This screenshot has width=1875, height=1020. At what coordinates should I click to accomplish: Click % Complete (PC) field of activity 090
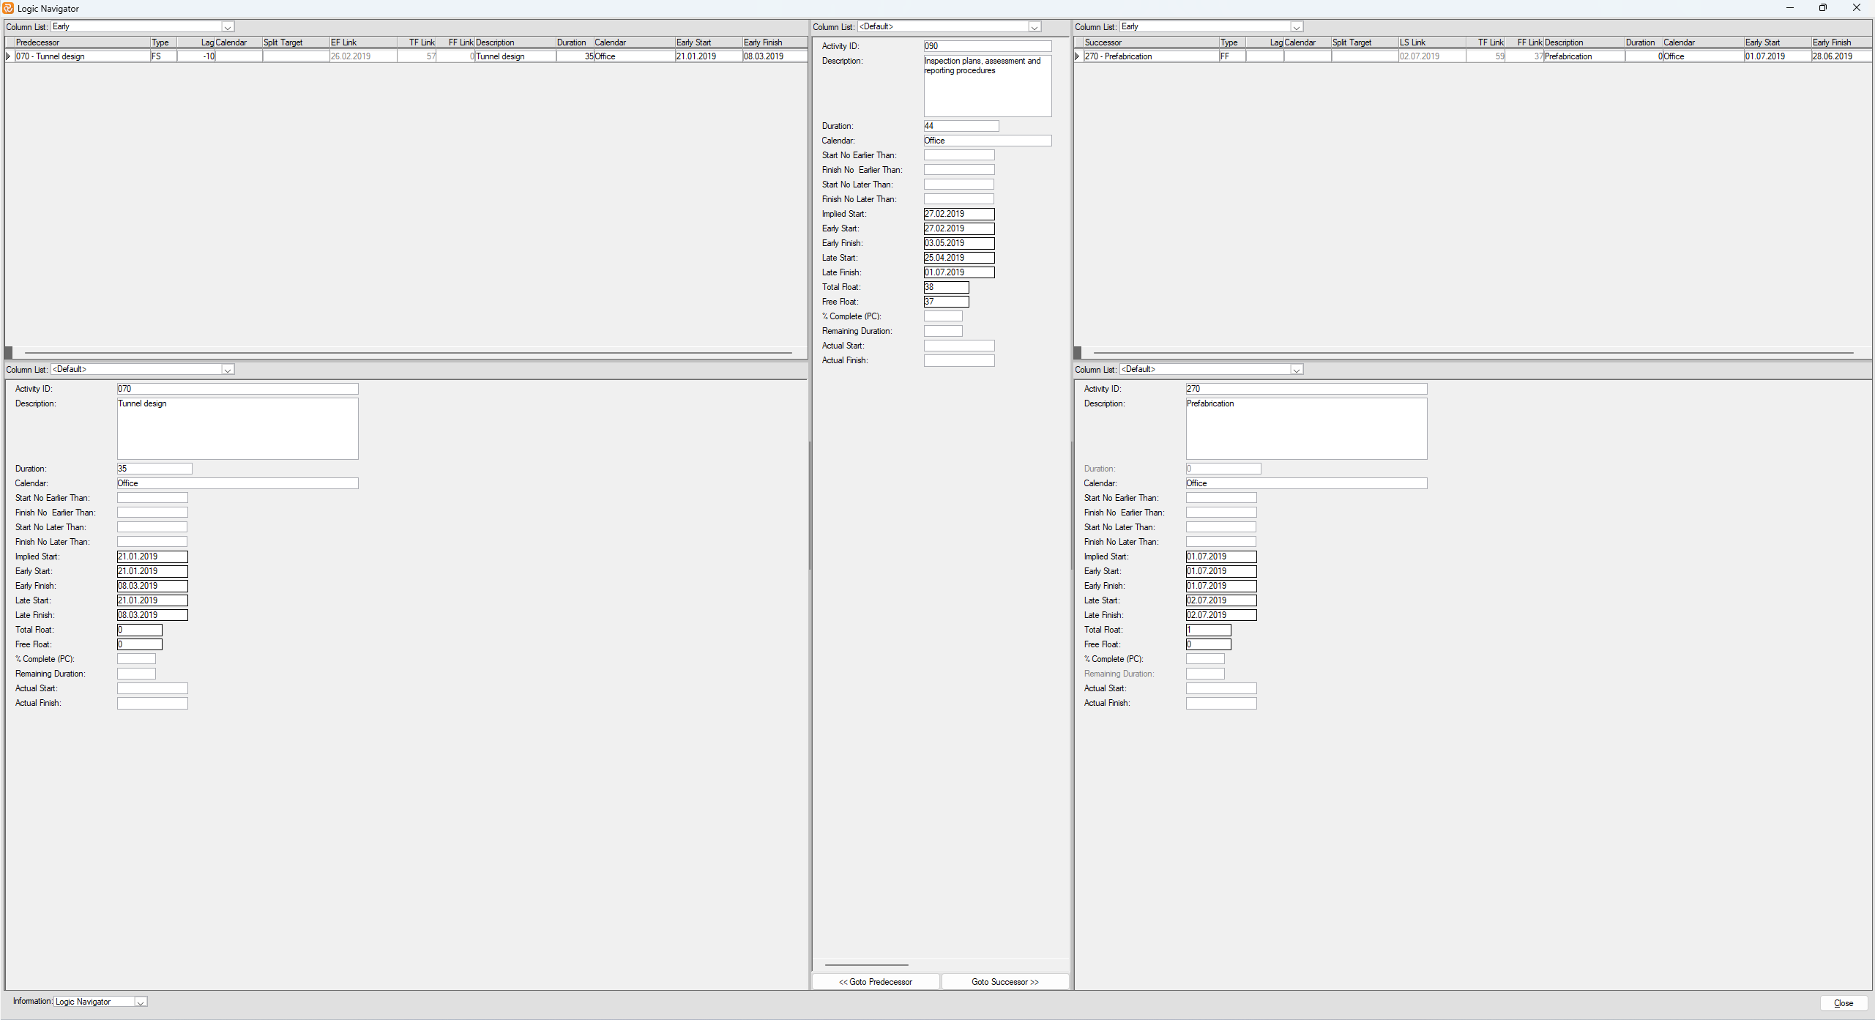pos(943,316)
